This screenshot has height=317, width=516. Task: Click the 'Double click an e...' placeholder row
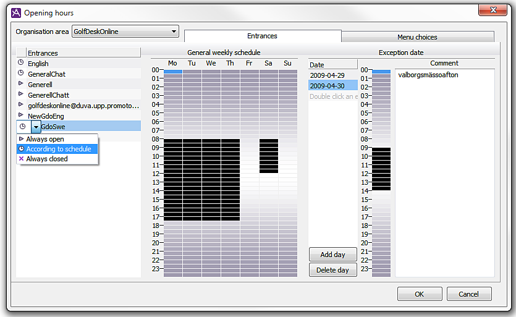click(x=332, y=96)
